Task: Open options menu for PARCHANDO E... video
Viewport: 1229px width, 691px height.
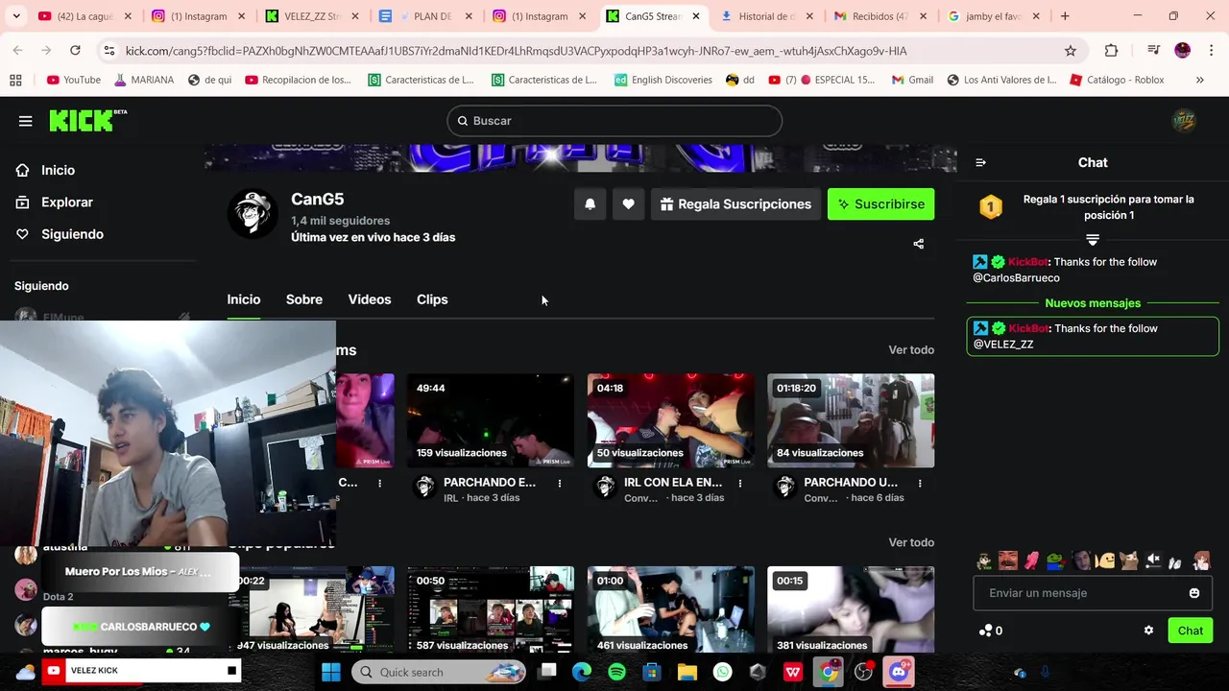Action: pos(560,484)
